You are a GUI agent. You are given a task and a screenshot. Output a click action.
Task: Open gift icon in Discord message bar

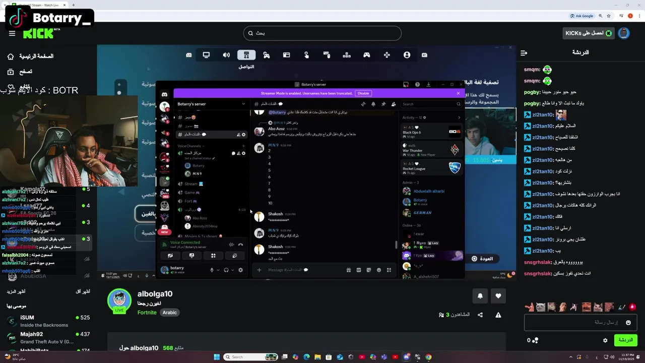348,270
